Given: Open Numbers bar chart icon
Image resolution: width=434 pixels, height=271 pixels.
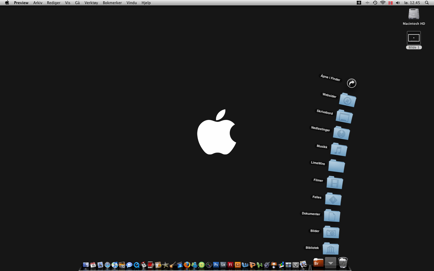Looking at the screenshot, I should [x=281, y=265].
